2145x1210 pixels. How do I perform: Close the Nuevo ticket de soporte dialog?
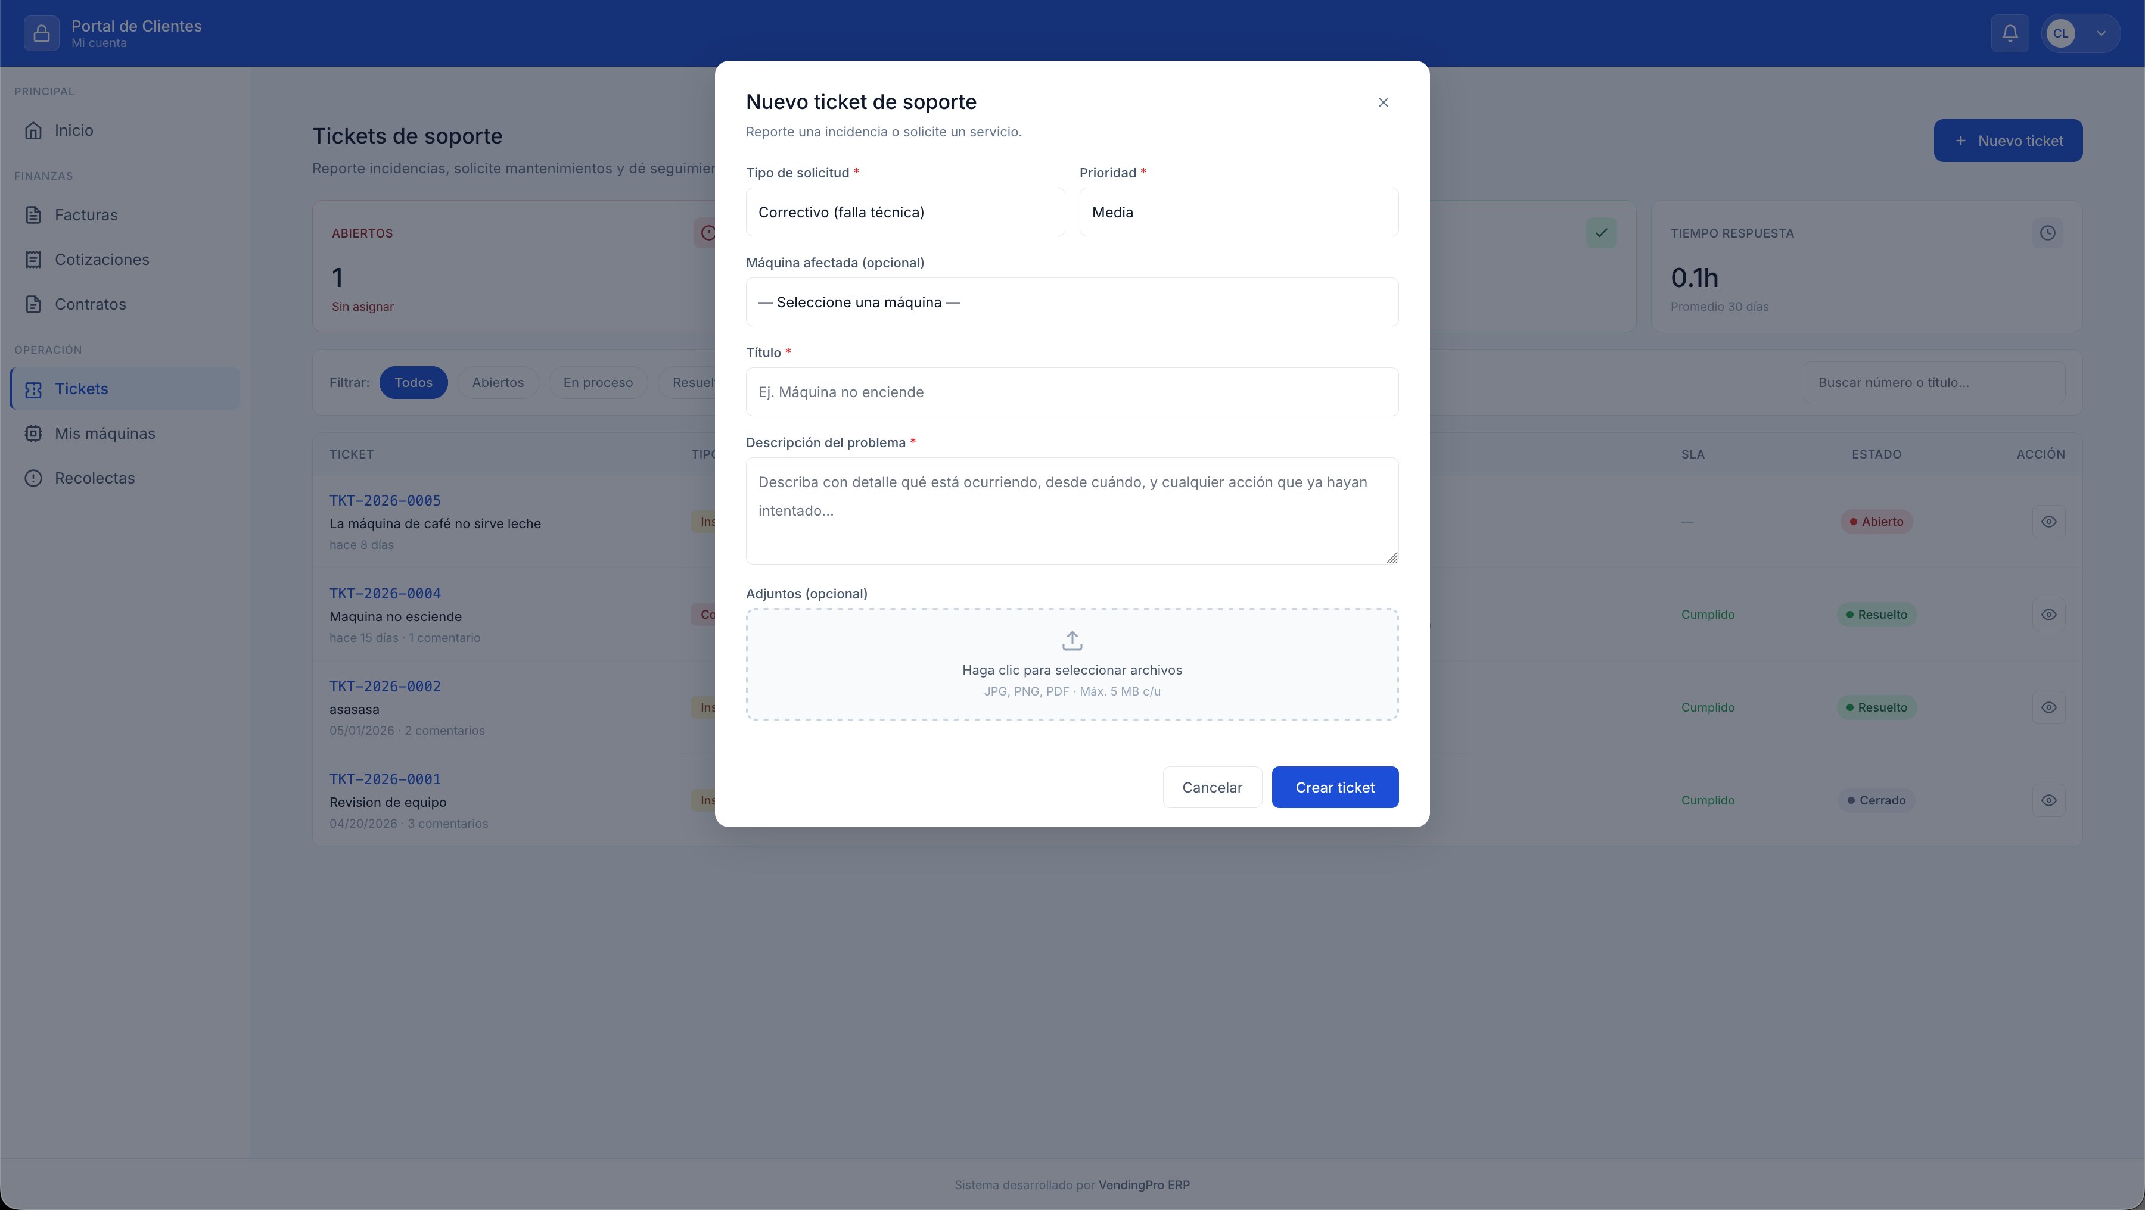click(x=1383, y=102)
